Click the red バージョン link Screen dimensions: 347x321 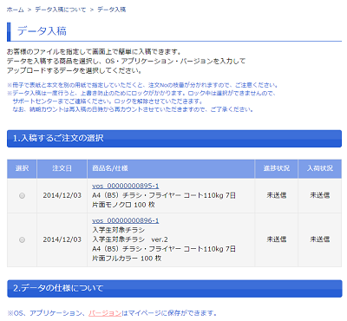[x=105, y=313]
